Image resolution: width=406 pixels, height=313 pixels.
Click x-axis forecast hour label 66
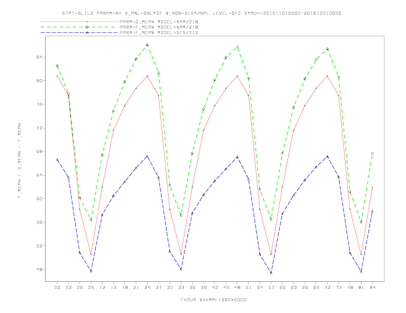pyautogui.click(x=305, y=287)
